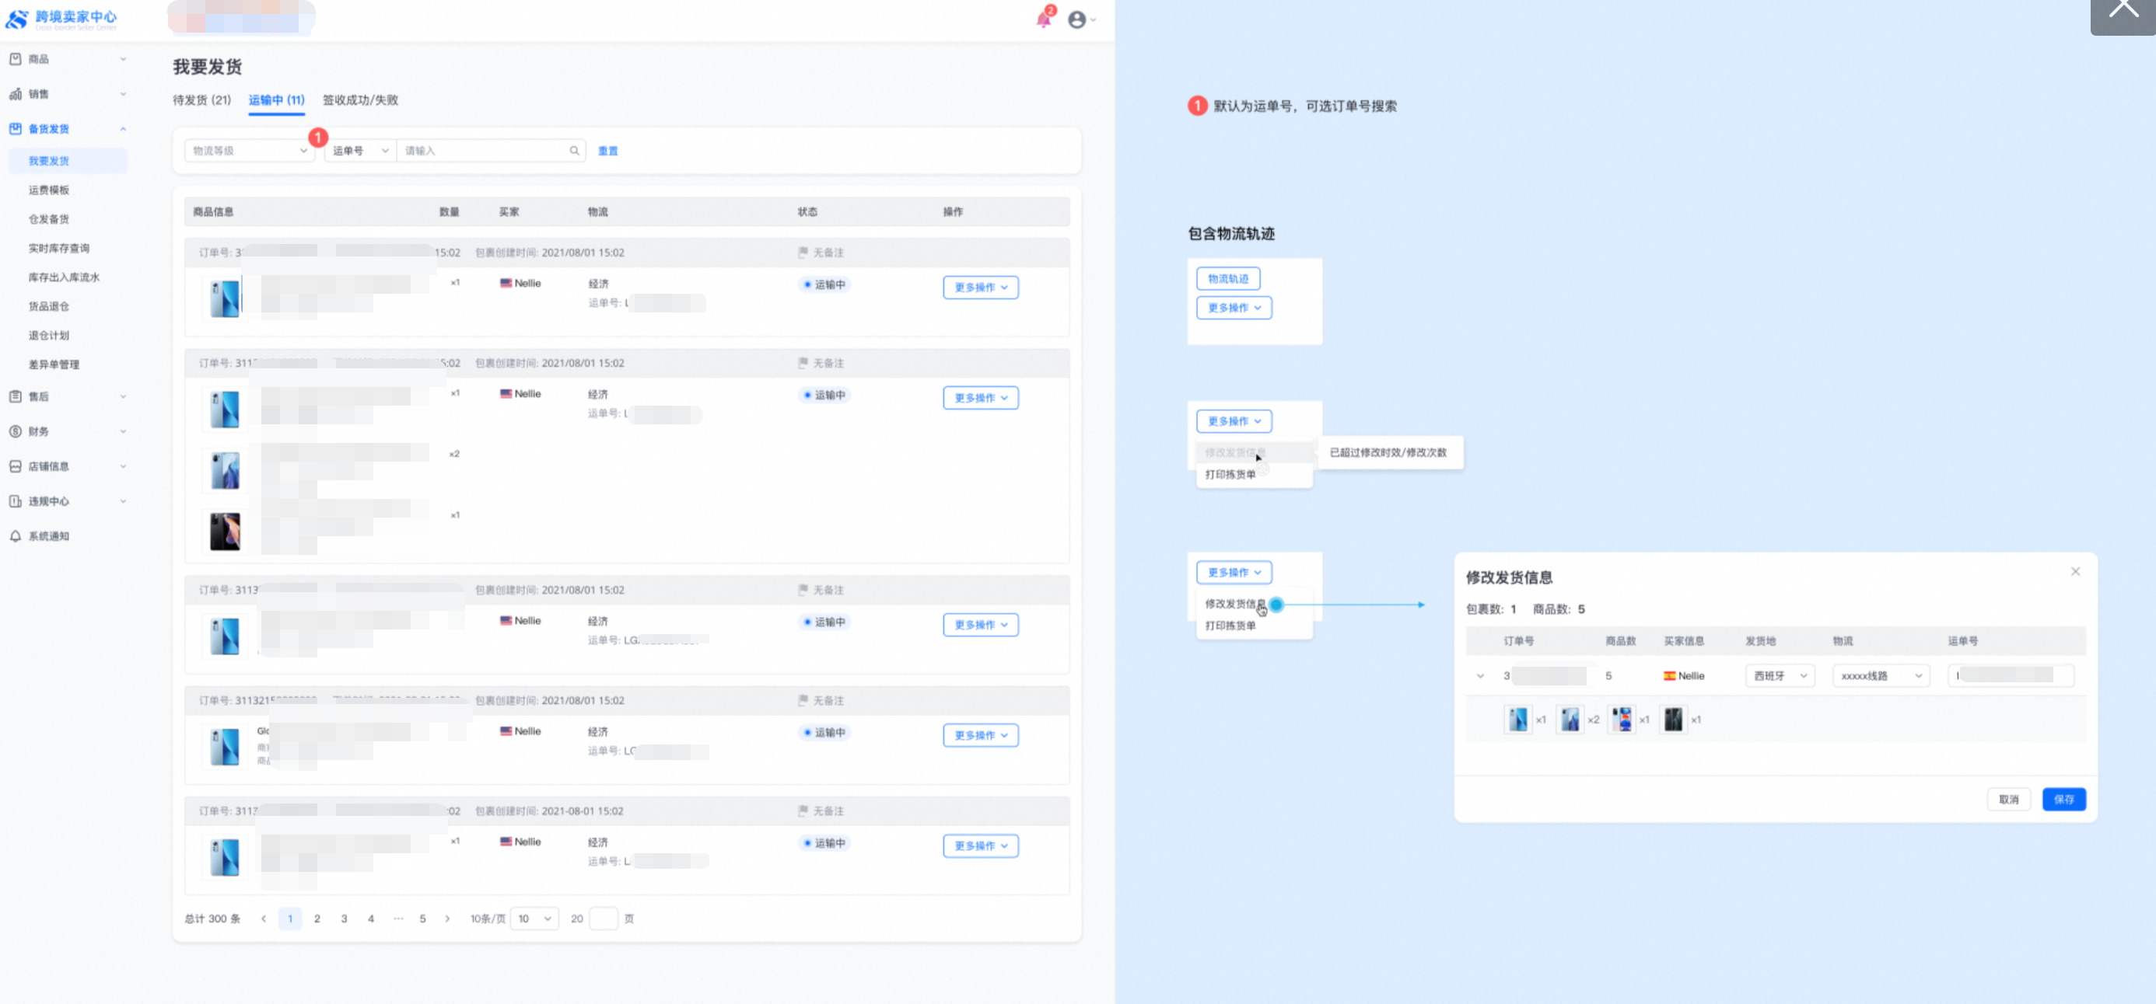Expand the order row chevron in dialog

(x=1480, y=675)
